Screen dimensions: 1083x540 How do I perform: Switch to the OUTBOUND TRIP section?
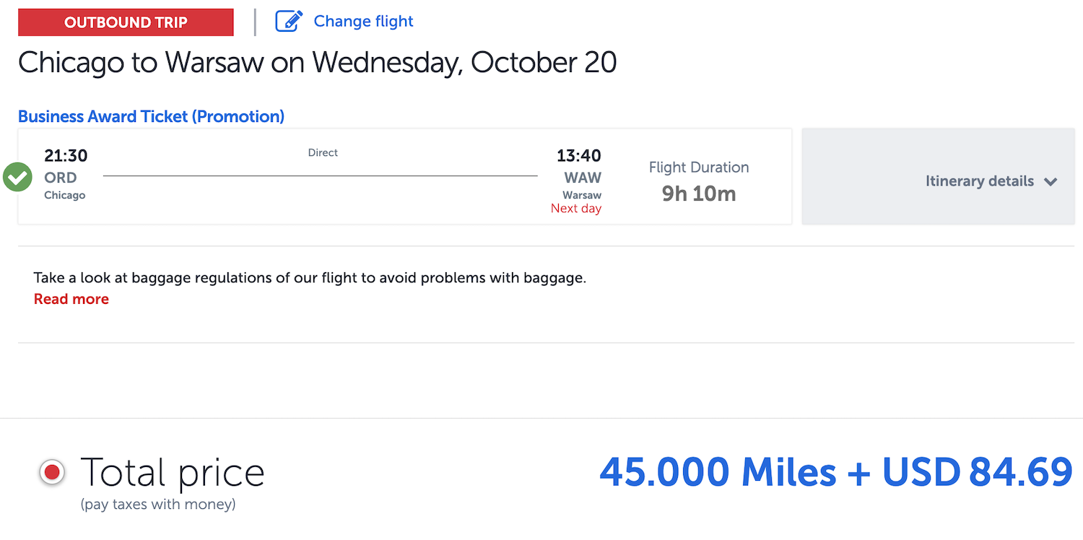125,22
